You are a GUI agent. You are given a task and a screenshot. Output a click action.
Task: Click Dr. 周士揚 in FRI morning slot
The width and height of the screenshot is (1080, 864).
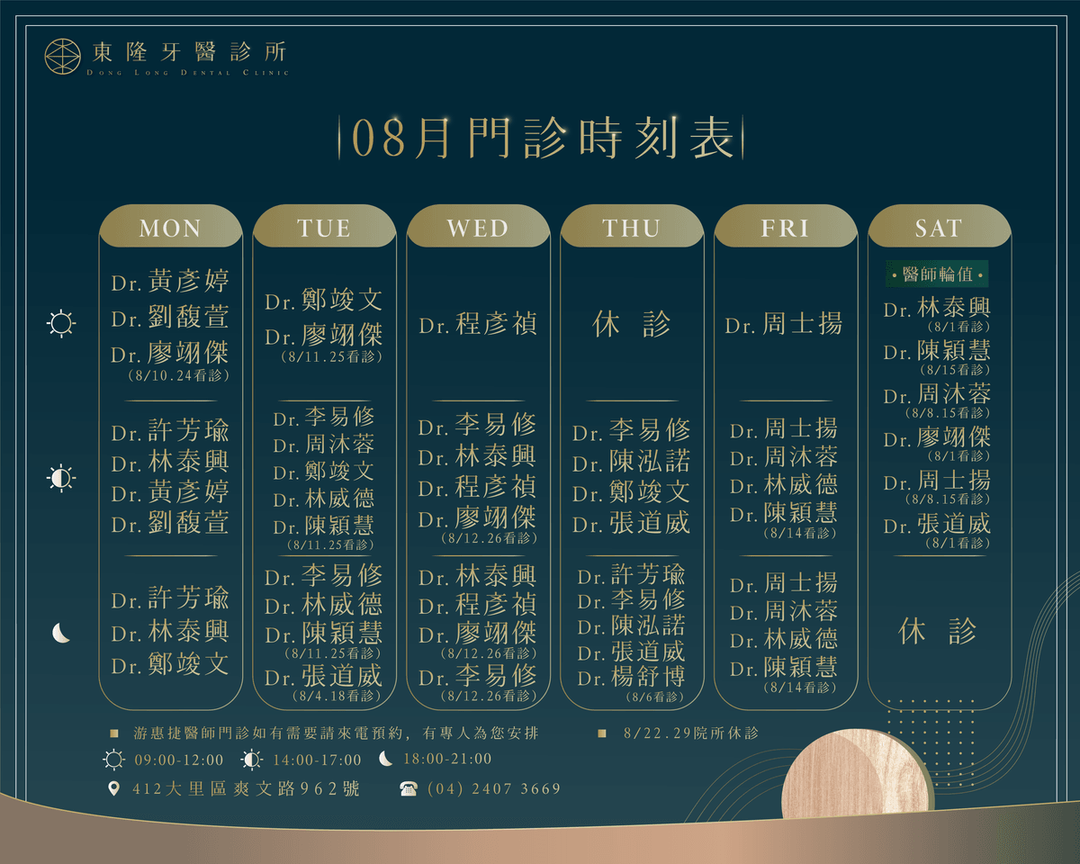[785, 324]
